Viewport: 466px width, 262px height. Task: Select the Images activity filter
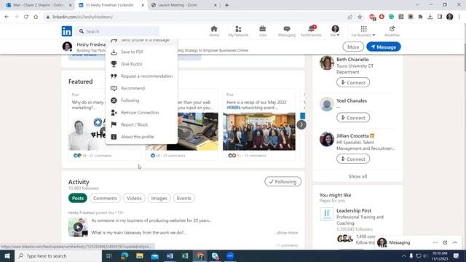[159, 198]
